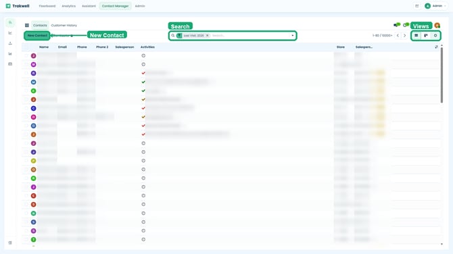This screenshot has width=453, height=254.
Task: Click the Activities column header
Action: (147, 47)
